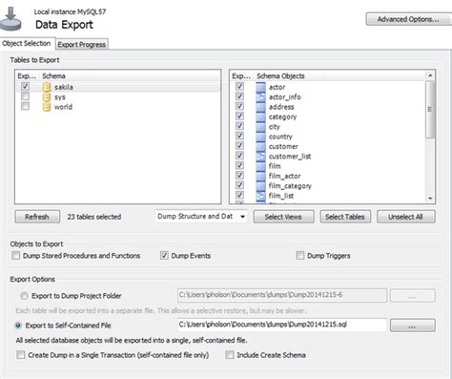Toggle the Dump Events checkbox
Viewport: 452px width, 379px height.
(x=164, y=255)
